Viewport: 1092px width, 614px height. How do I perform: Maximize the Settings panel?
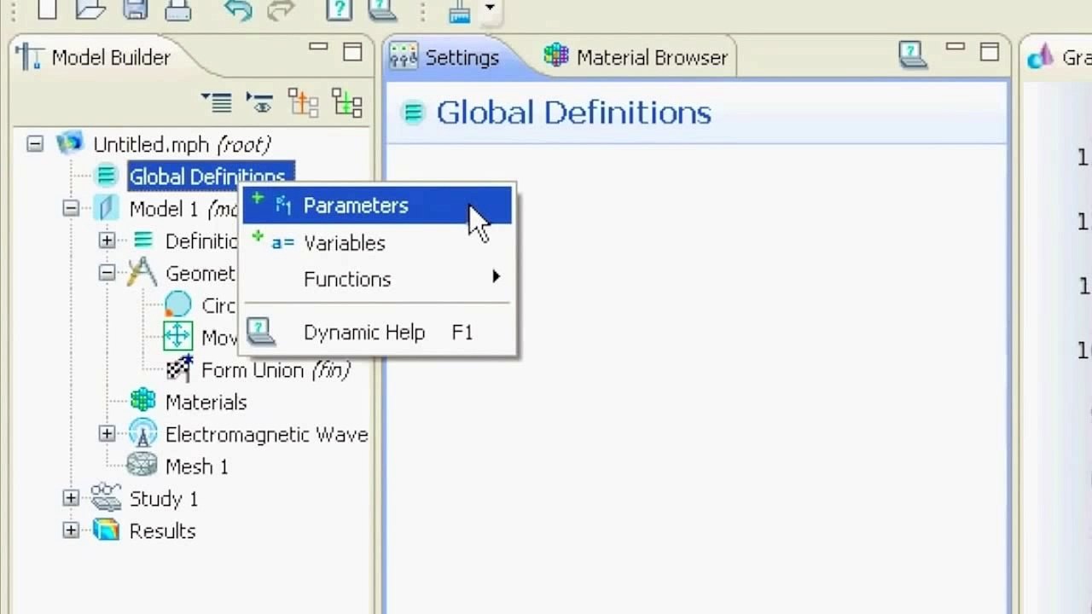click(990, 53)
